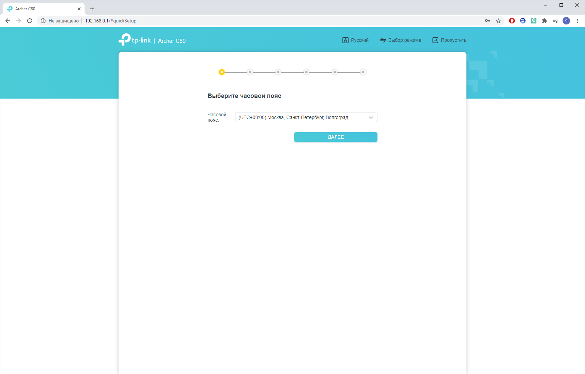Open the Extensions puzzle menu

click(x=545, y=21)
